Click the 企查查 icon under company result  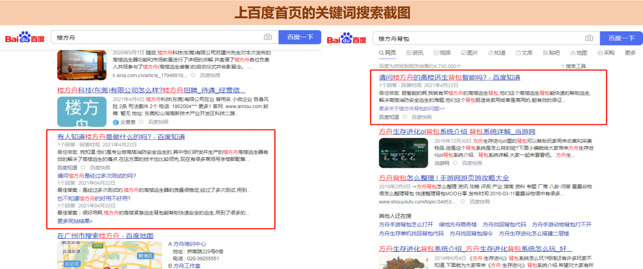116,122
